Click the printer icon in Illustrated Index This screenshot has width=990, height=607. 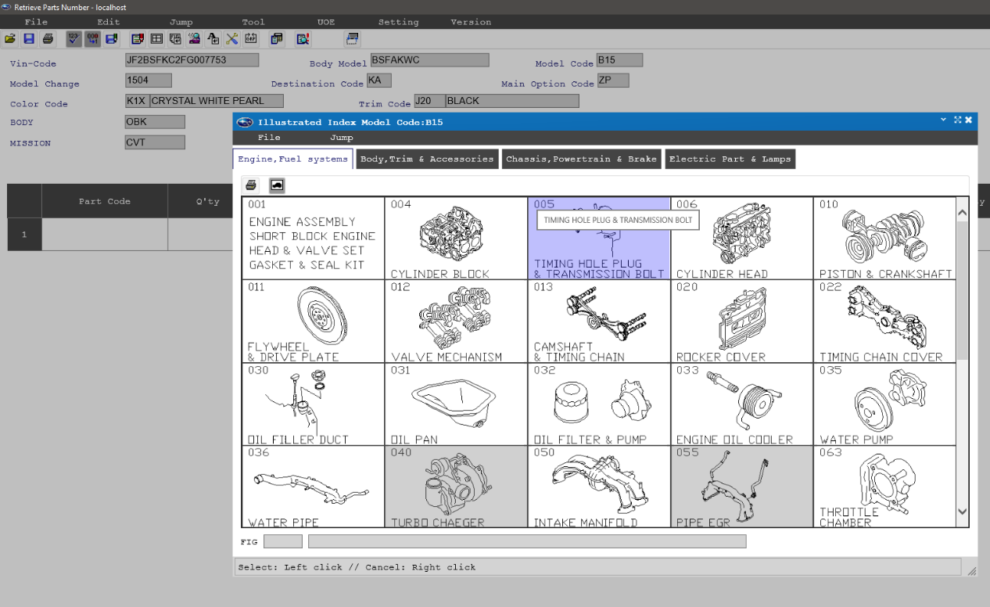coord(251,185)
